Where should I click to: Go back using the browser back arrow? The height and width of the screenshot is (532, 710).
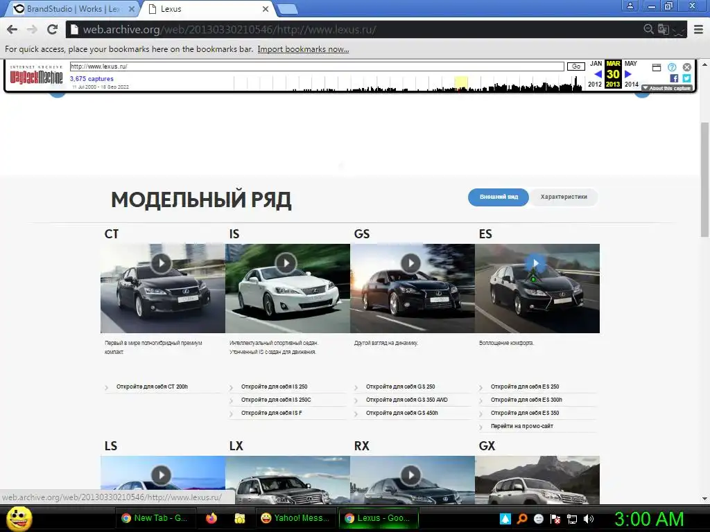click(x=12, y=29)
